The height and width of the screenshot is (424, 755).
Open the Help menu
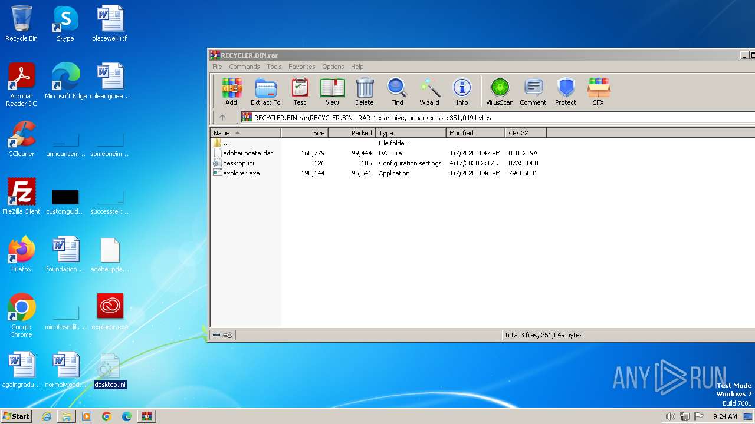[x=357, y=67]
